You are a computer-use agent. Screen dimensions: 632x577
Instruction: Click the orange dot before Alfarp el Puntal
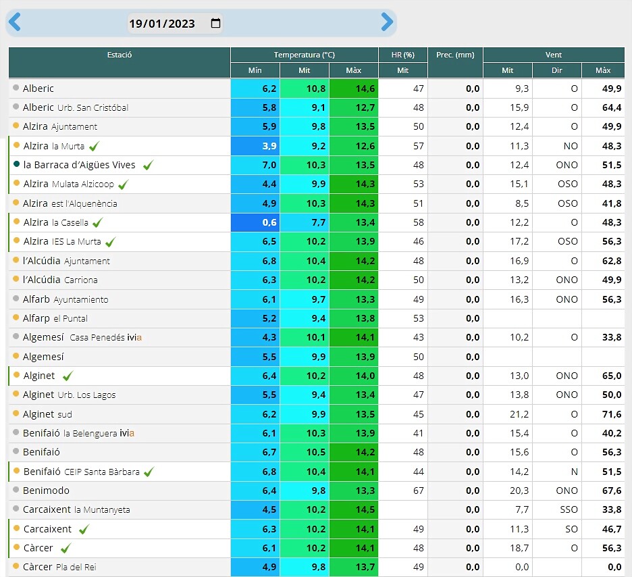[16, 318]
